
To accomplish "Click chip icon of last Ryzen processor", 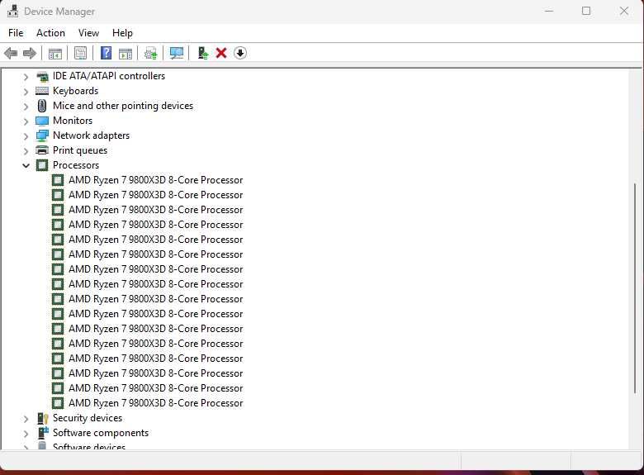I will click(x=58, y=403).
